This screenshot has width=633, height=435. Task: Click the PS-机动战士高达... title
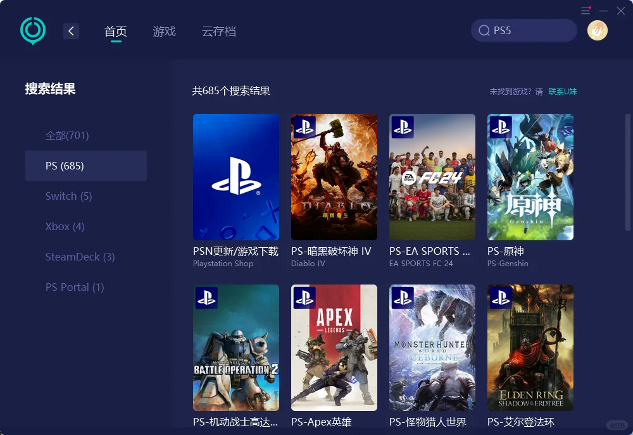(x=235, y=422)
